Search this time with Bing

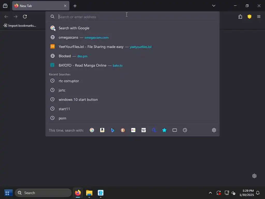[x=113, y=130]
